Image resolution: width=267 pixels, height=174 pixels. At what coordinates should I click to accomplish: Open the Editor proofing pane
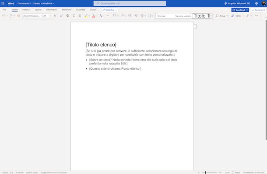point(236,16)
